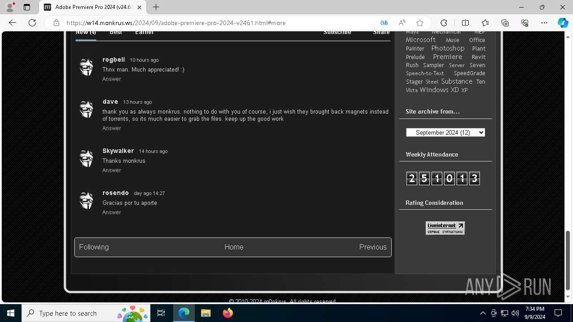Go to the Previous post

coord(373,247)
